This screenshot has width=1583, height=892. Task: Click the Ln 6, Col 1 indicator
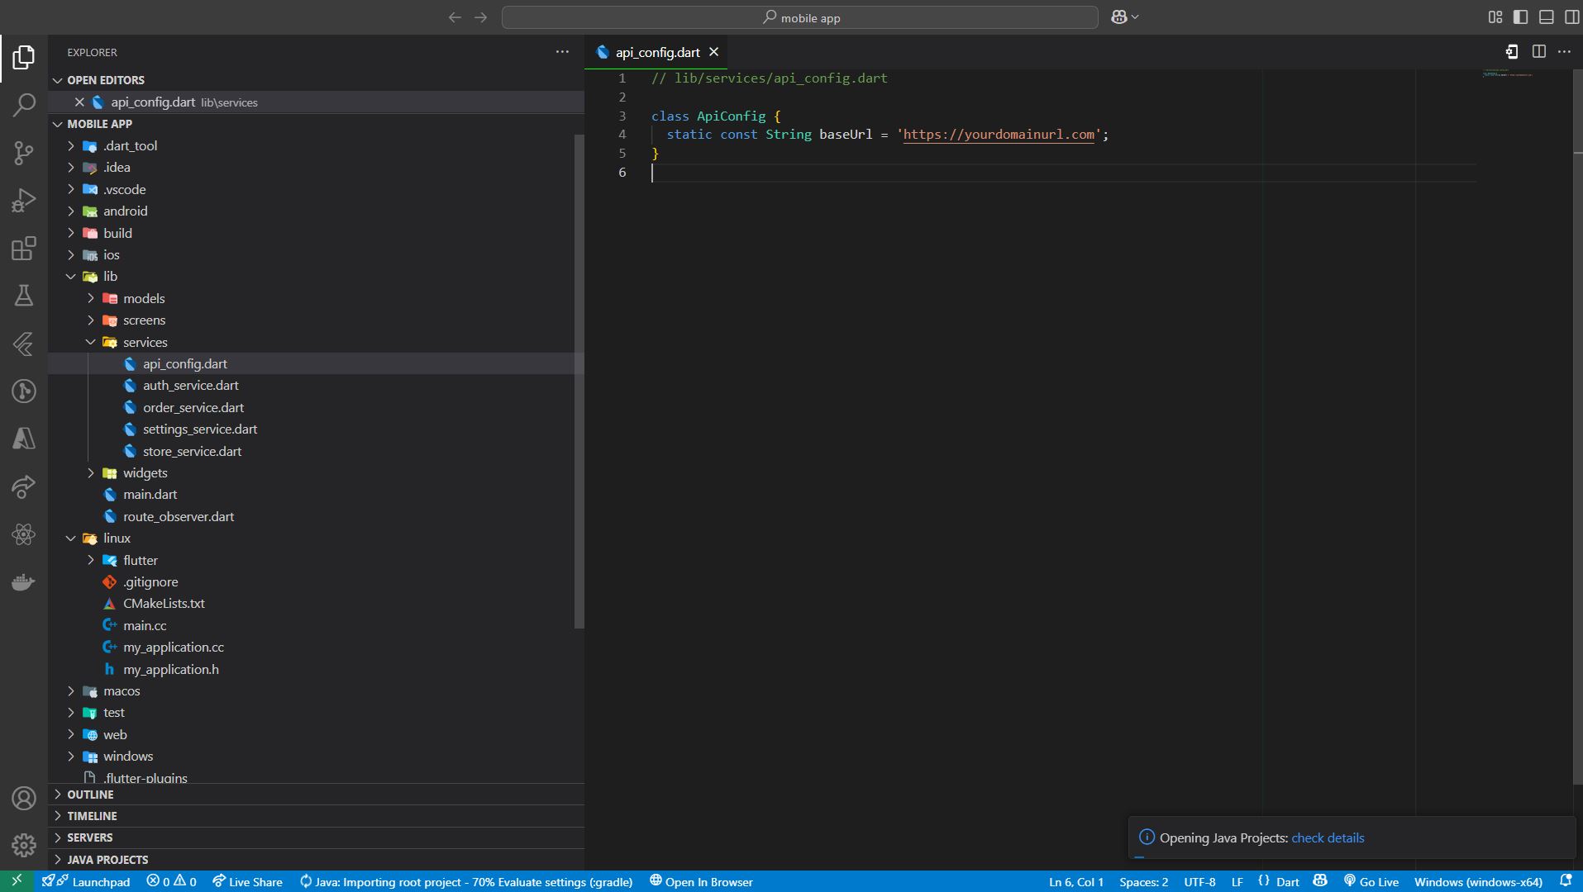click(1076, 882)
